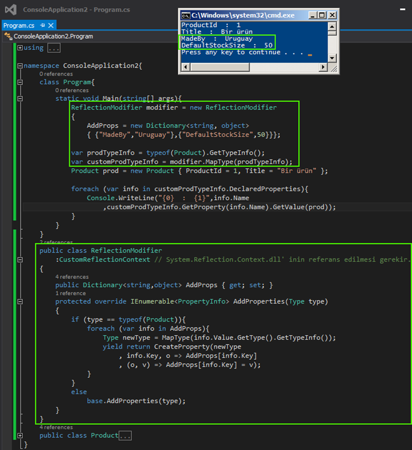Click the cmd.exe window title bar icon
Screen dimensions: 412x450
[186, 16]
